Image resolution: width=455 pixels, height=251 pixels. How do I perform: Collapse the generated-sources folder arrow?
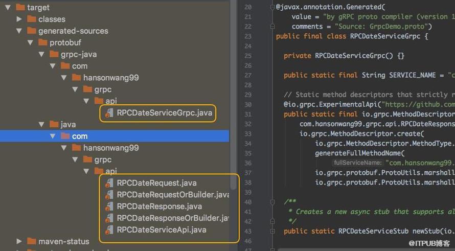(19, 31)
